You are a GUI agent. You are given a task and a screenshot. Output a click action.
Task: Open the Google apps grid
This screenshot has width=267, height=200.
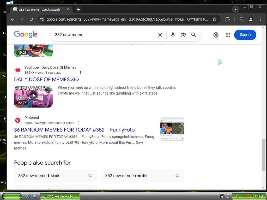[x=228, y=35]
